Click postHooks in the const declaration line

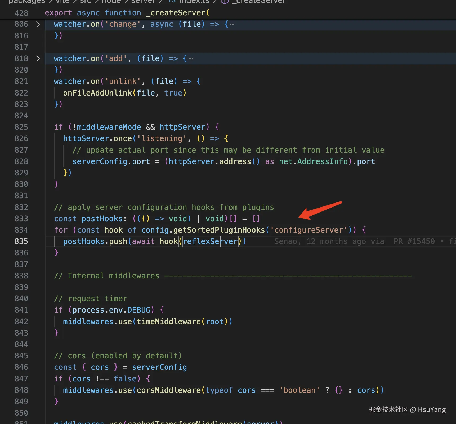click(102, 219)
